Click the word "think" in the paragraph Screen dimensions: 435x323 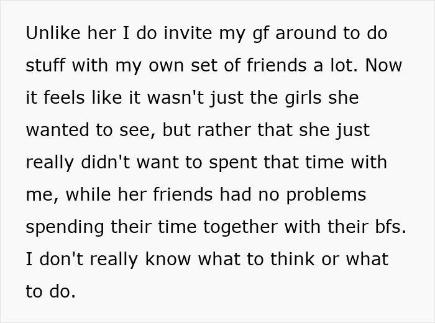[x=293, y=259]
